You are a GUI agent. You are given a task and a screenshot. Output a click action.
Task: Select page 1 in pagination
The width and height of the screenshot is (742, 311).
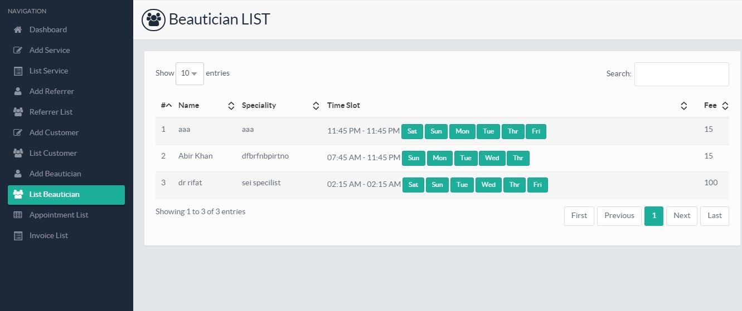coord(654,216)
